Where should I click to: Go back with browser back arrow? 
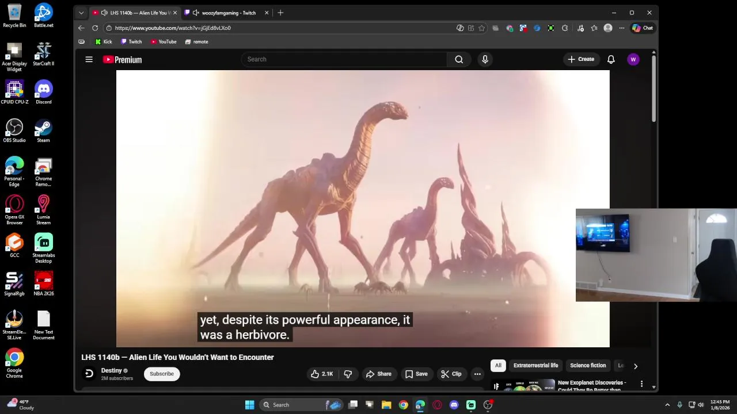click(81, 28)
